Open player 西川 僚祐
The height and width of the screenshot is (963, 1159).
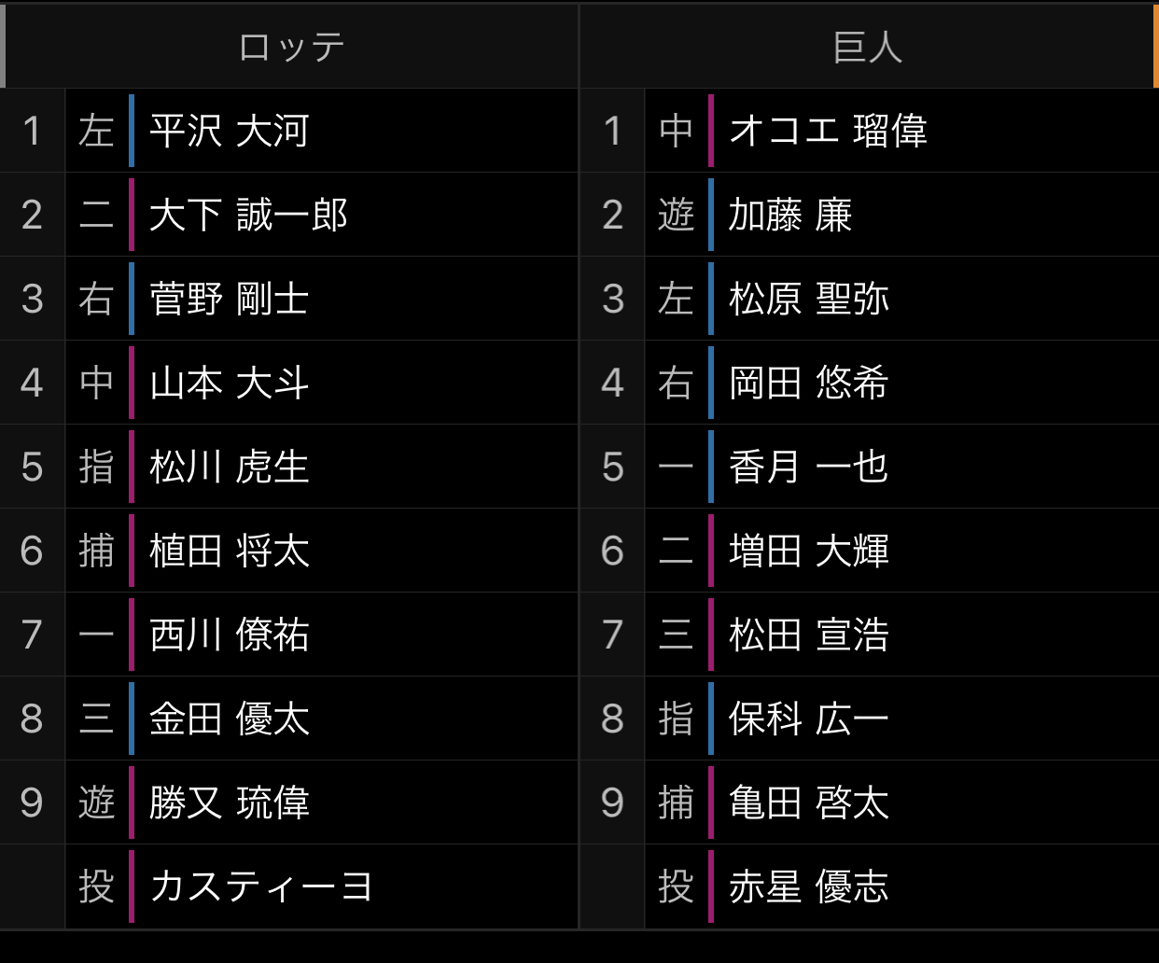pyautogui.click(x=229, y=635)
